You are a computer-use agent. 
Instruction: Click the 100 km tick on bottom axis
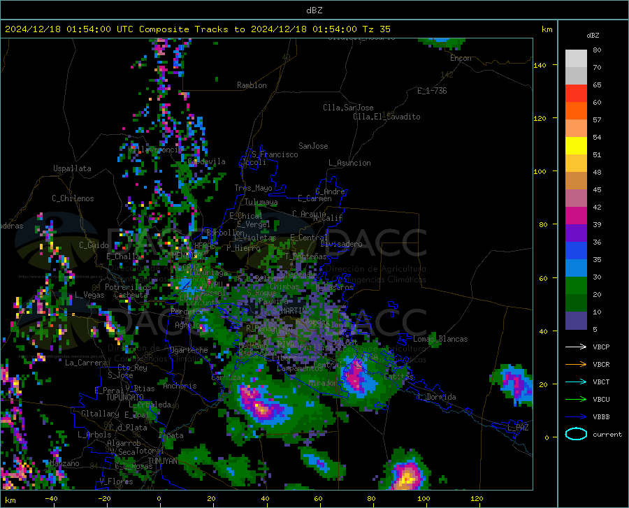[x=424, y=499]
